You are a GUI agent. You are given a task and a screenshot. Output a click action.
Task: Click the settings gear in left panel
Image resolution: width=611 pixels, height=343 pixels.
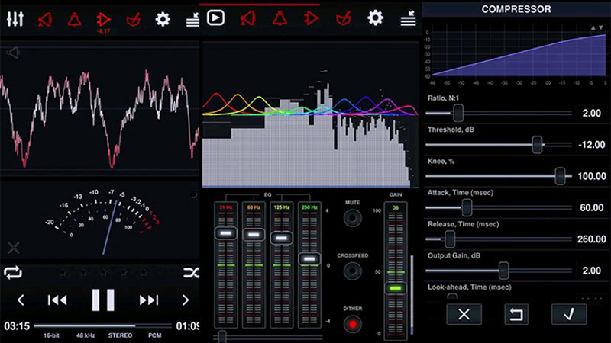point(162,19)
